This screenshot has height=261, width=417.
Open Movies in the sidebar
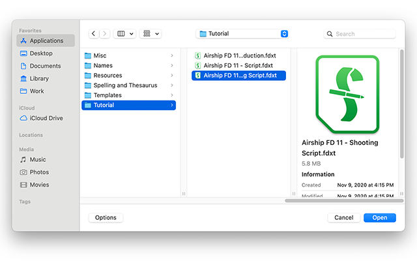39,185
